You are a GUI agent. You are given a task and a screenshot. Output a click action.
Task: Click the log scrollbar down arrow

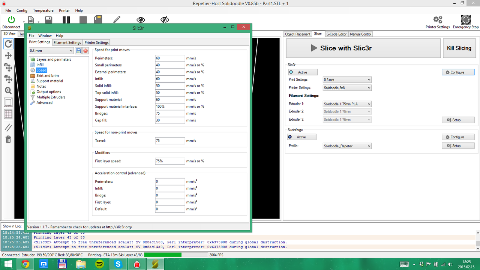pos(478,248)
